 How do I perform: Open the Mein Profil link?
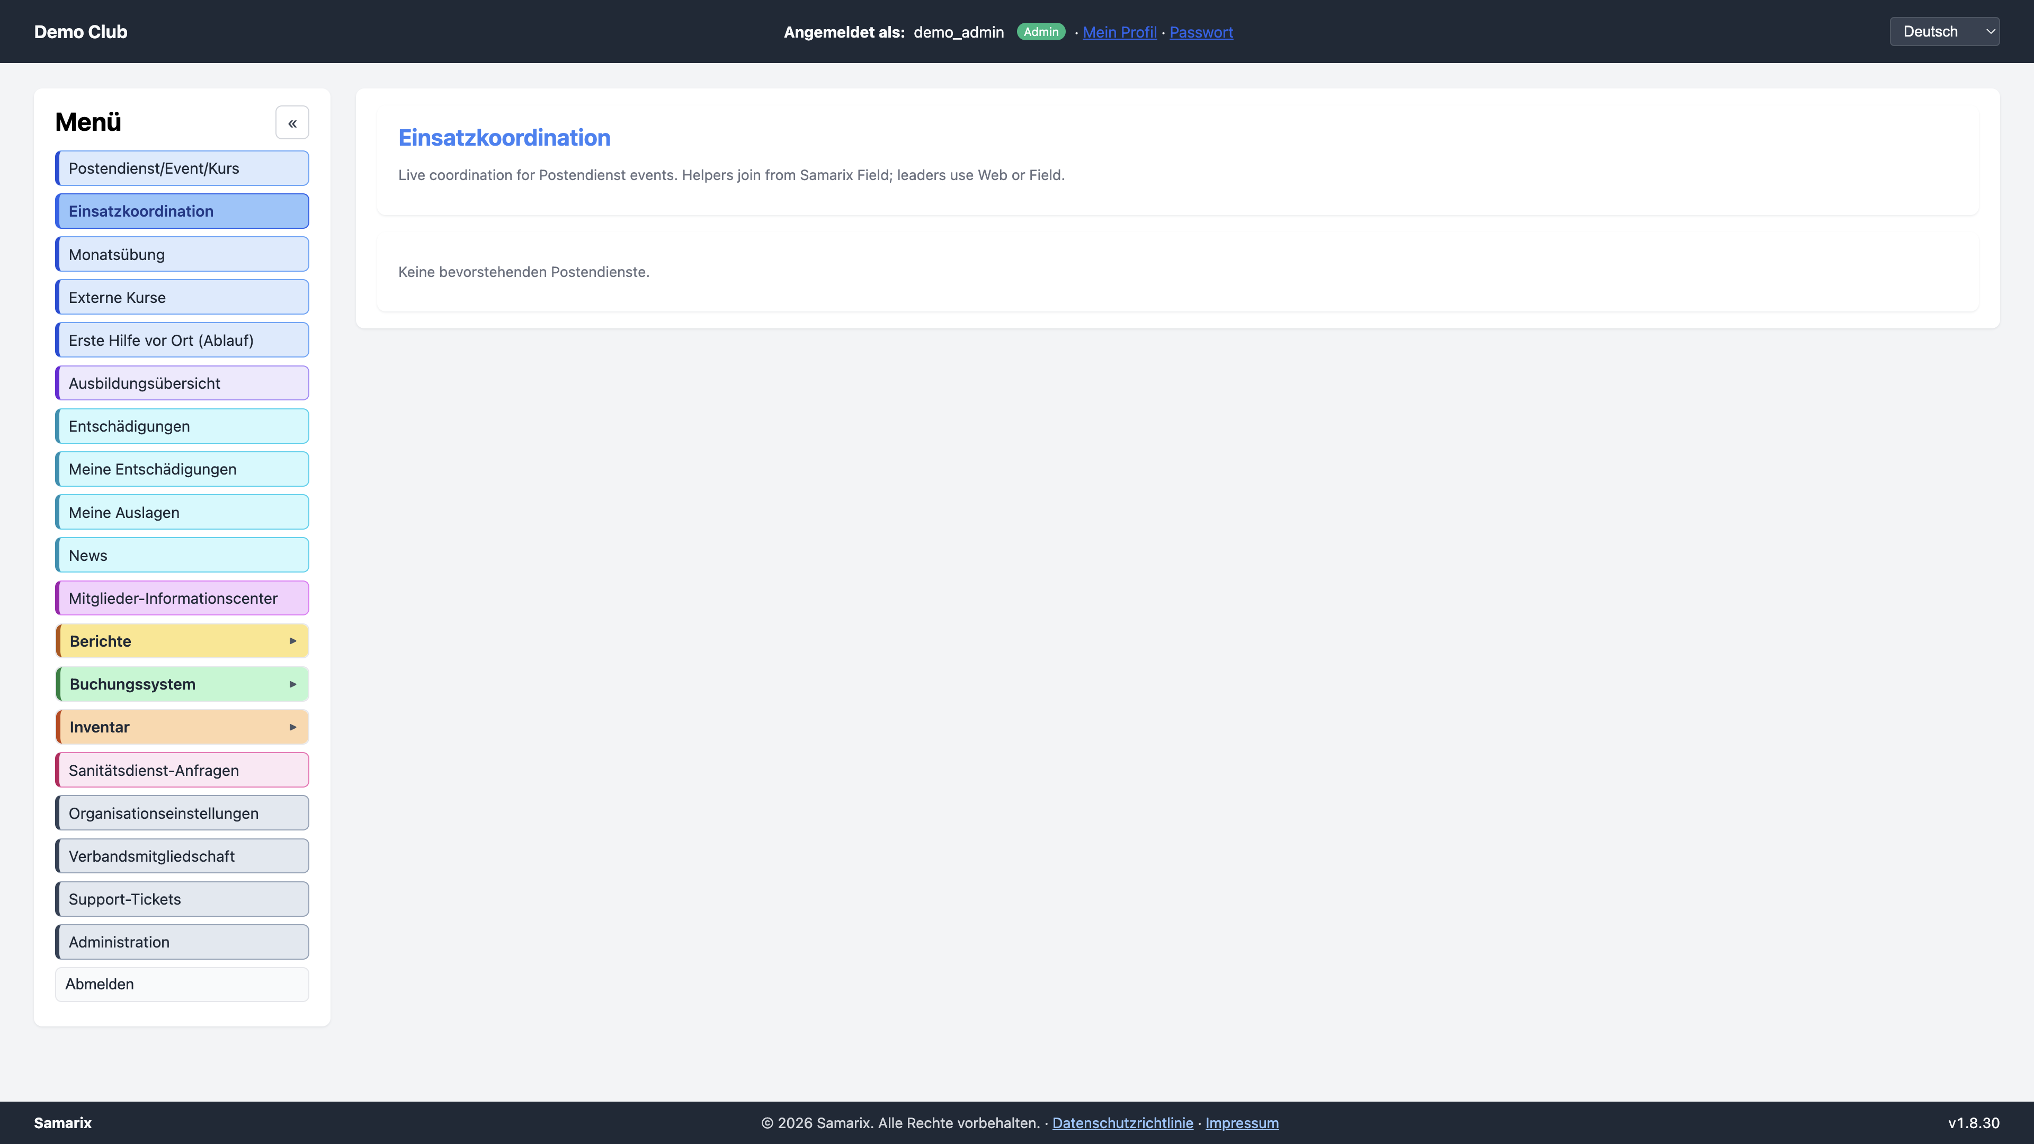point(1120,32)
